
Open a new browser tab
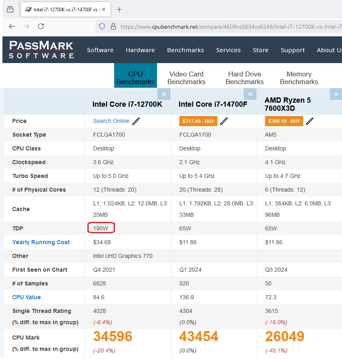[119, 10]
